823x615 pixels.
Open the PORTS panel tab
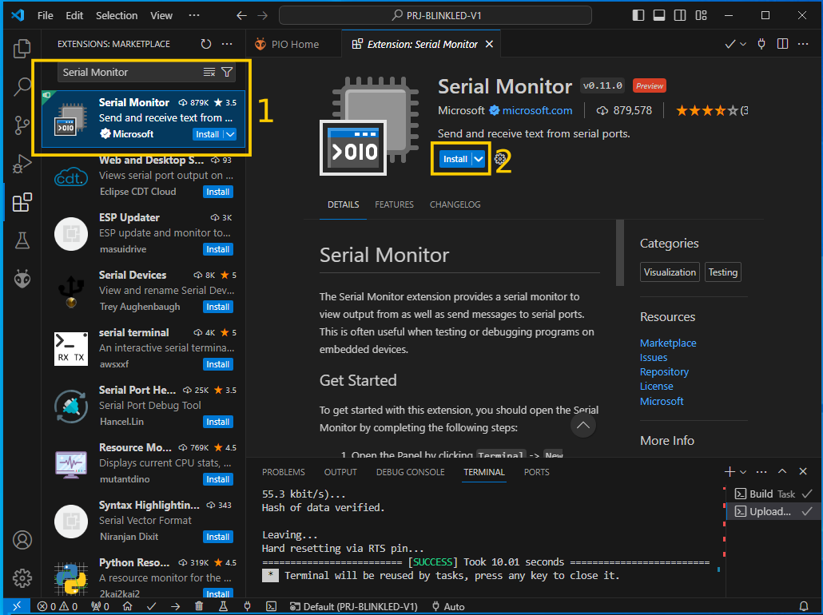click(x=536, y=472)
